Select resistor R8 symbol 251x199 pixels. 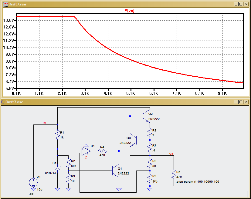pyautogui.click(x=150, y=132)
